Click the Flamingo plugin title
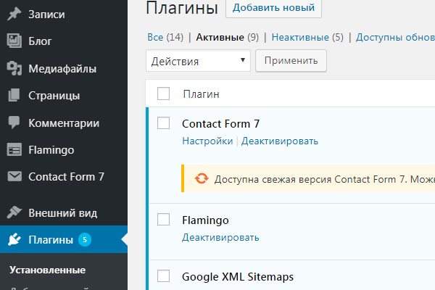 [206, 220]
